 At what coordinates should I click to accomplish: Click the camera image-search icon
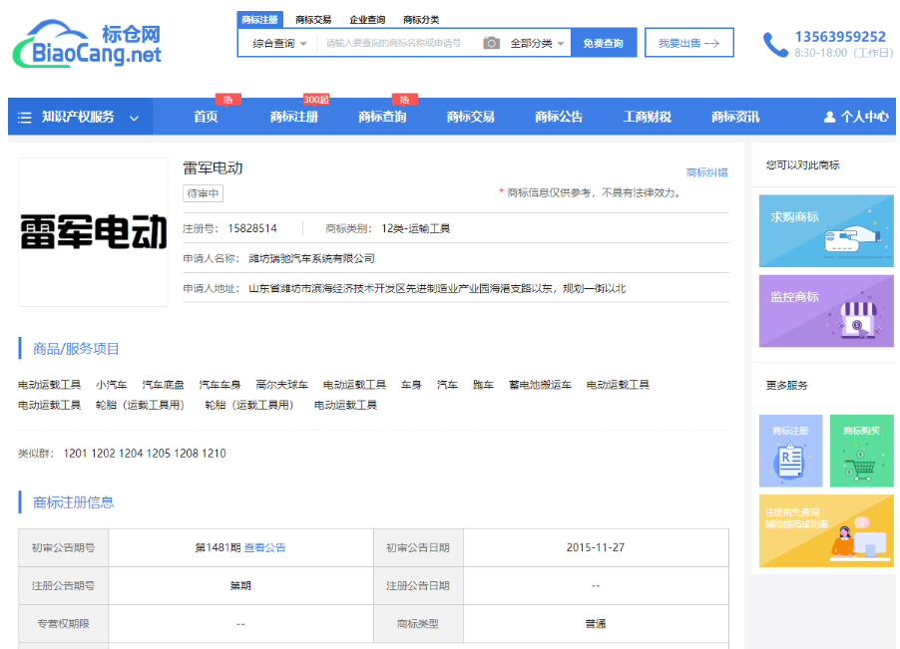click(491, 43)
